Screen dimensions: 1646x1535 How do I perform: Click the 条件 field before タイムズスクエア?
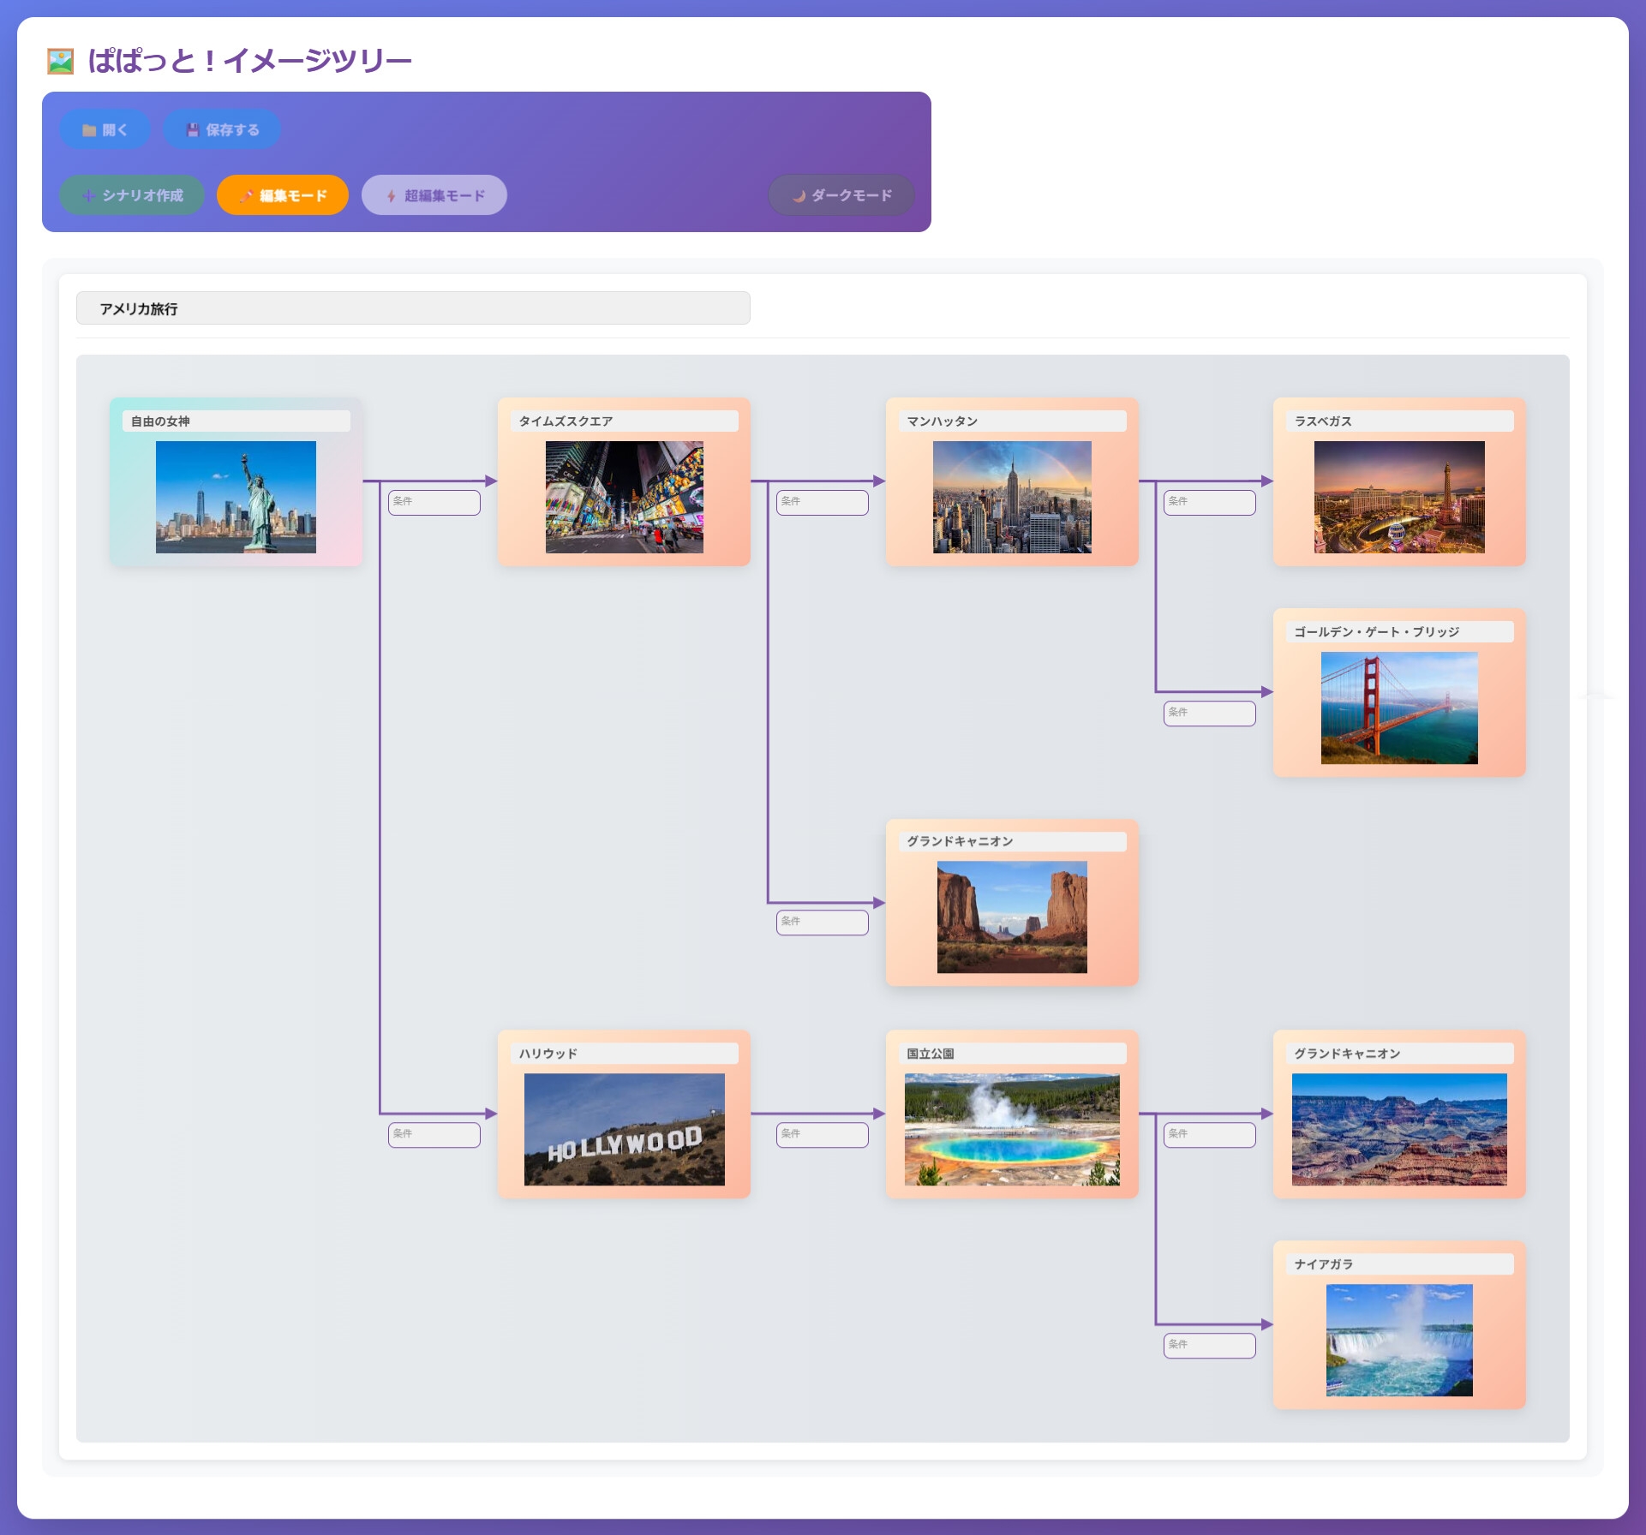pos(434,502)
